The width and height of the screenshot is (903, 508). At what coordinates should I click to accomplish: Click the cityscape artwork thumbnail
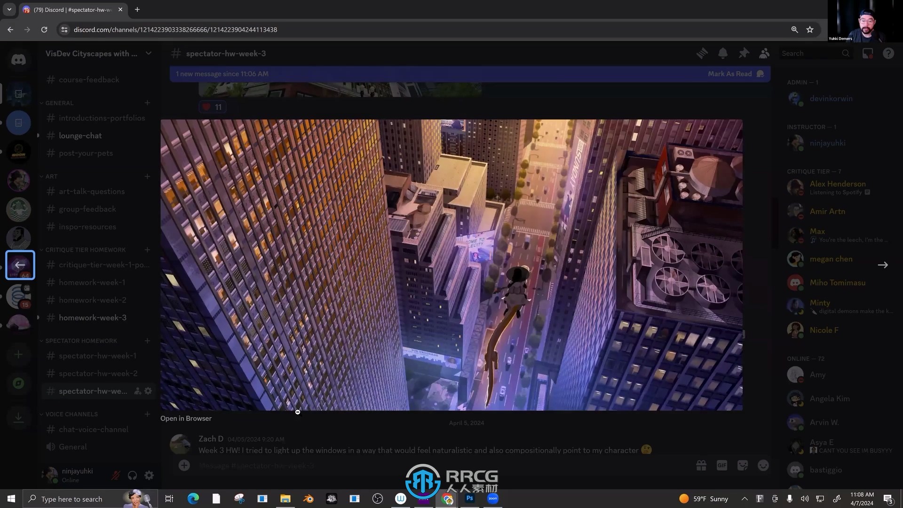451,263
